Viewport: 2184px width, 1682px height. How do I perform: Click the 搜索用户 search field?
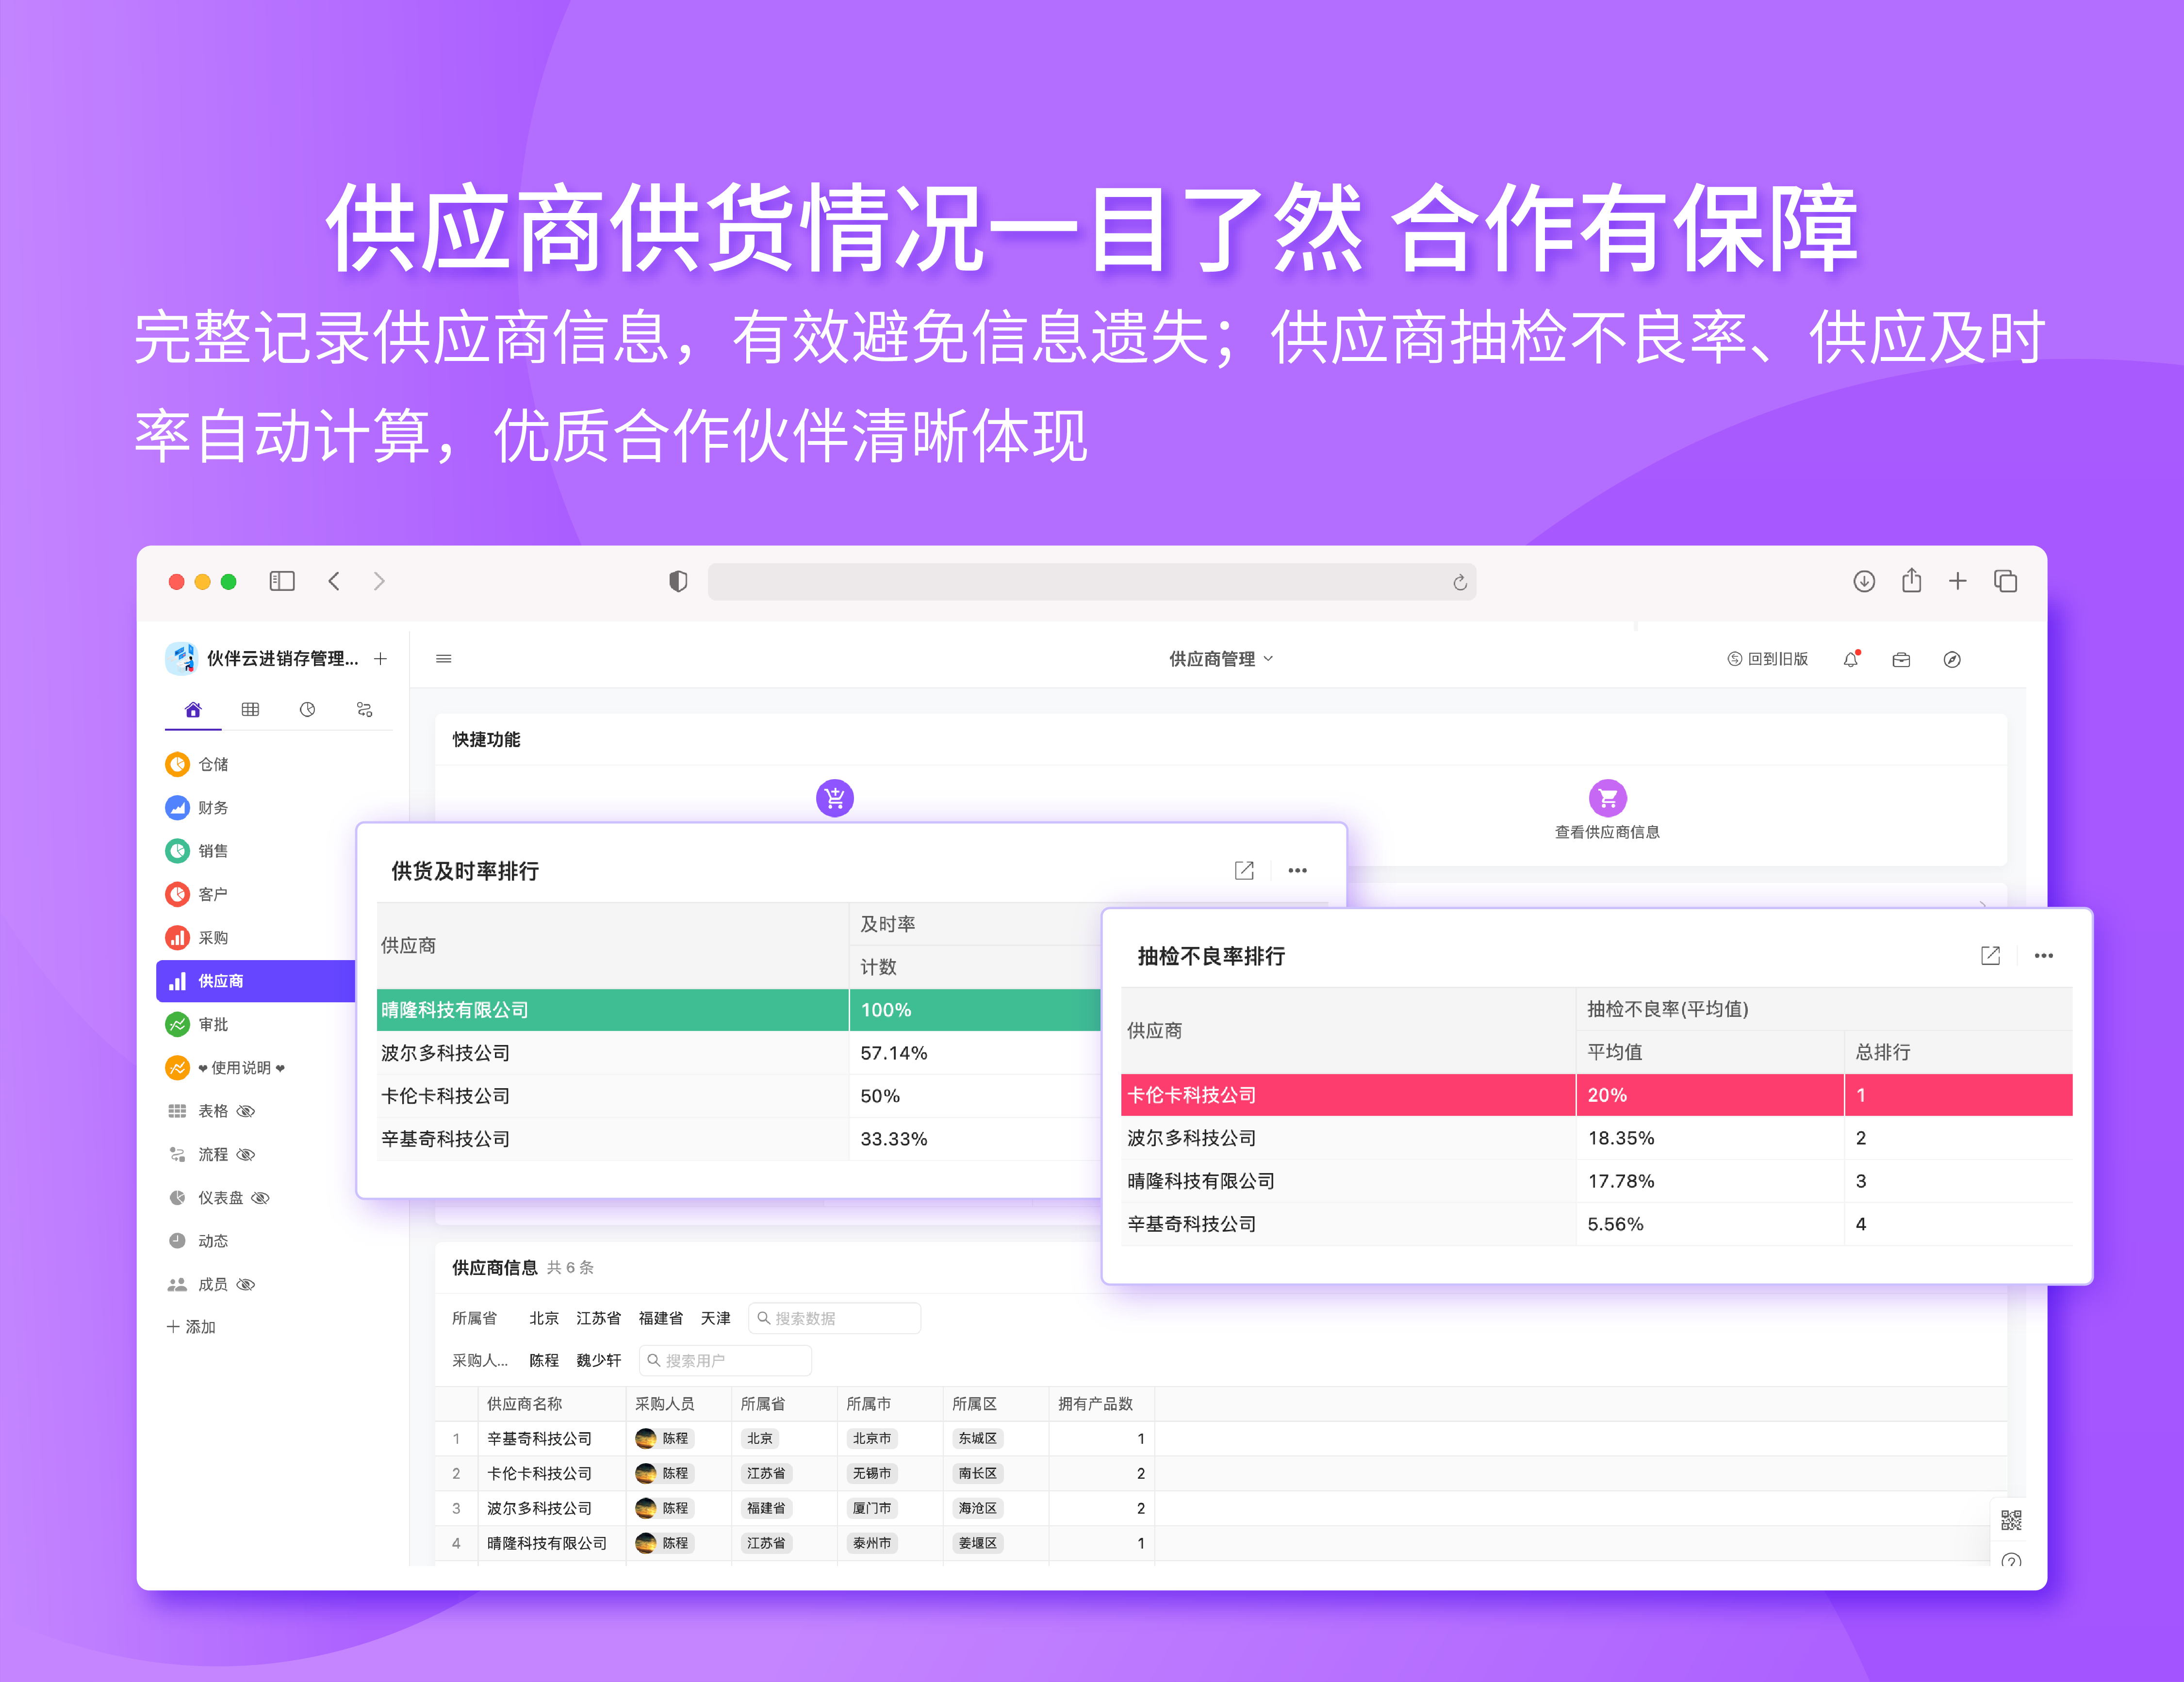tap(725, 1360)
